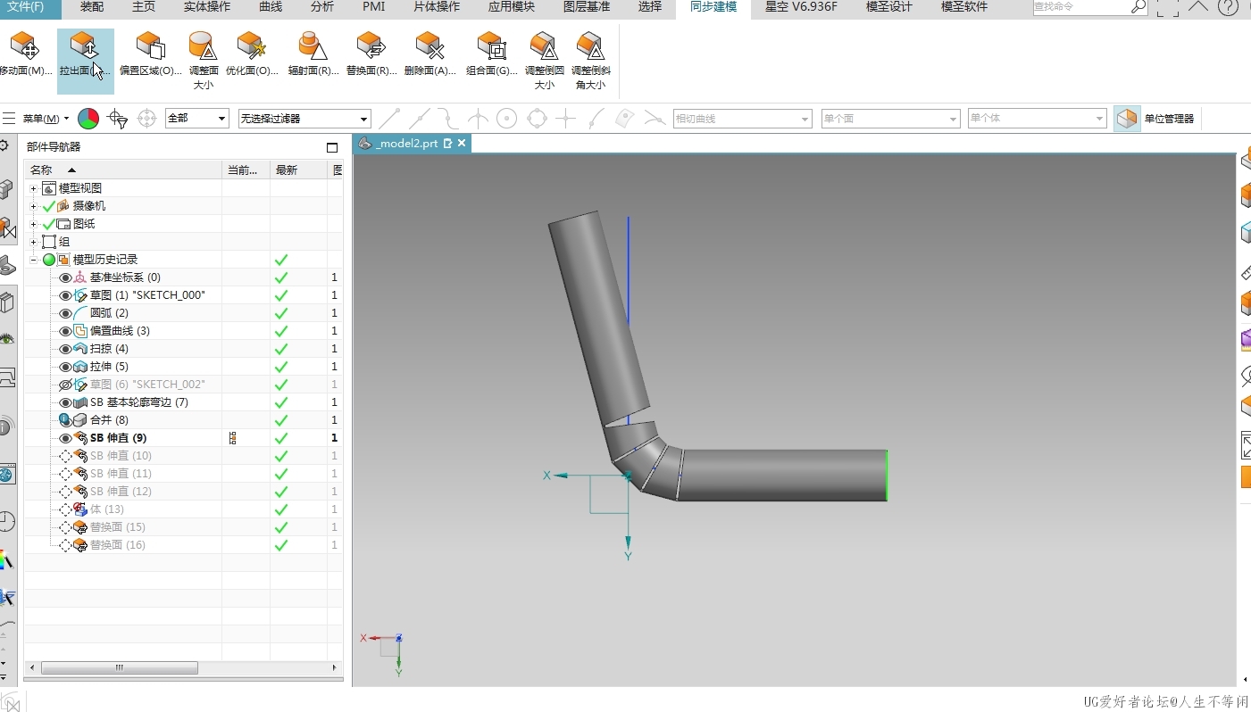
Task: Switch to the 分析 ribbon tab
Action: tap(322, 7)
